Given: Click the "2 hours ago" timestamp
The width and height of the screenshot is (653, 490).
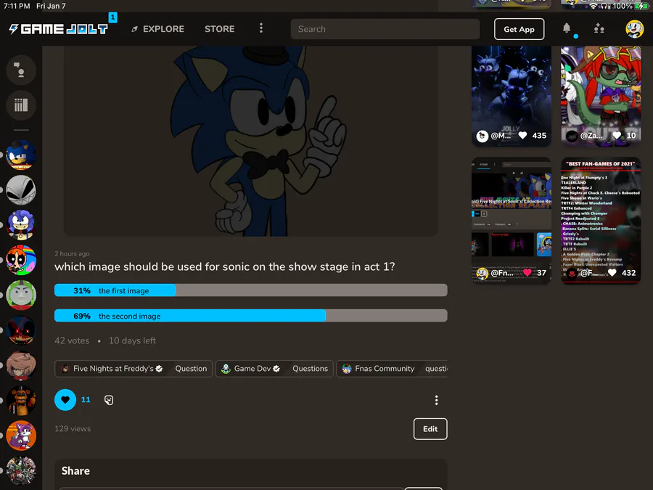Looking at the screenshot, I should coord(72,254).
